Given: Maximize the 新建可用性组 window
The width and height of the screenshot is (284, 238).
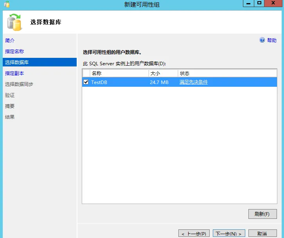Looking at the screenshot, I should pos(259,3).
